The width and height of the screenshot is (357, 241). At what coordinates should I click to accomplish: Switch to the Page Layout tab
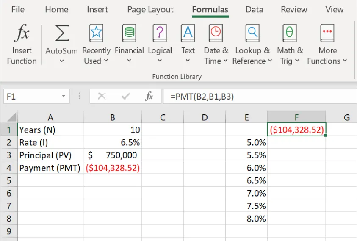point(150,10)
